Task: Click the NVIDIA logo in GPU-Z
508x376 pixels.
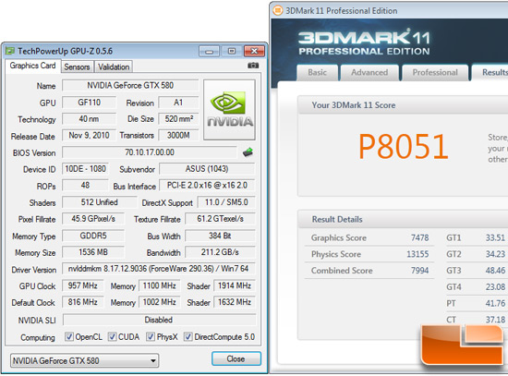Action: [229, 110]
